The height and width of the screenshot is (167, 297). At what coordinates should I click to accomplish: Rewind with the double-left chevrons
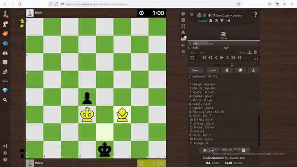210,58
